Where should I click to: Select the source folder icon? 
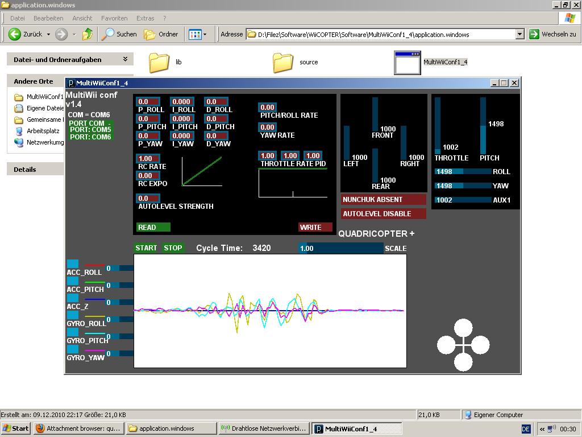tap(283, 63)
